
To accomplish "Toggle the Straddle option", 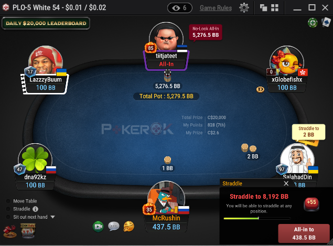I will click(8, 209).
